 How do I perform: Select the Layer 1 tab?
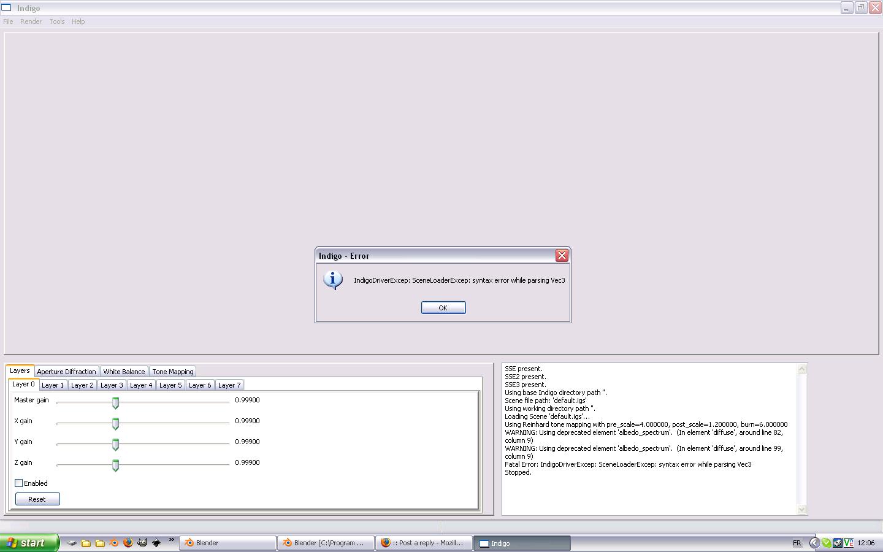(53, 385)
